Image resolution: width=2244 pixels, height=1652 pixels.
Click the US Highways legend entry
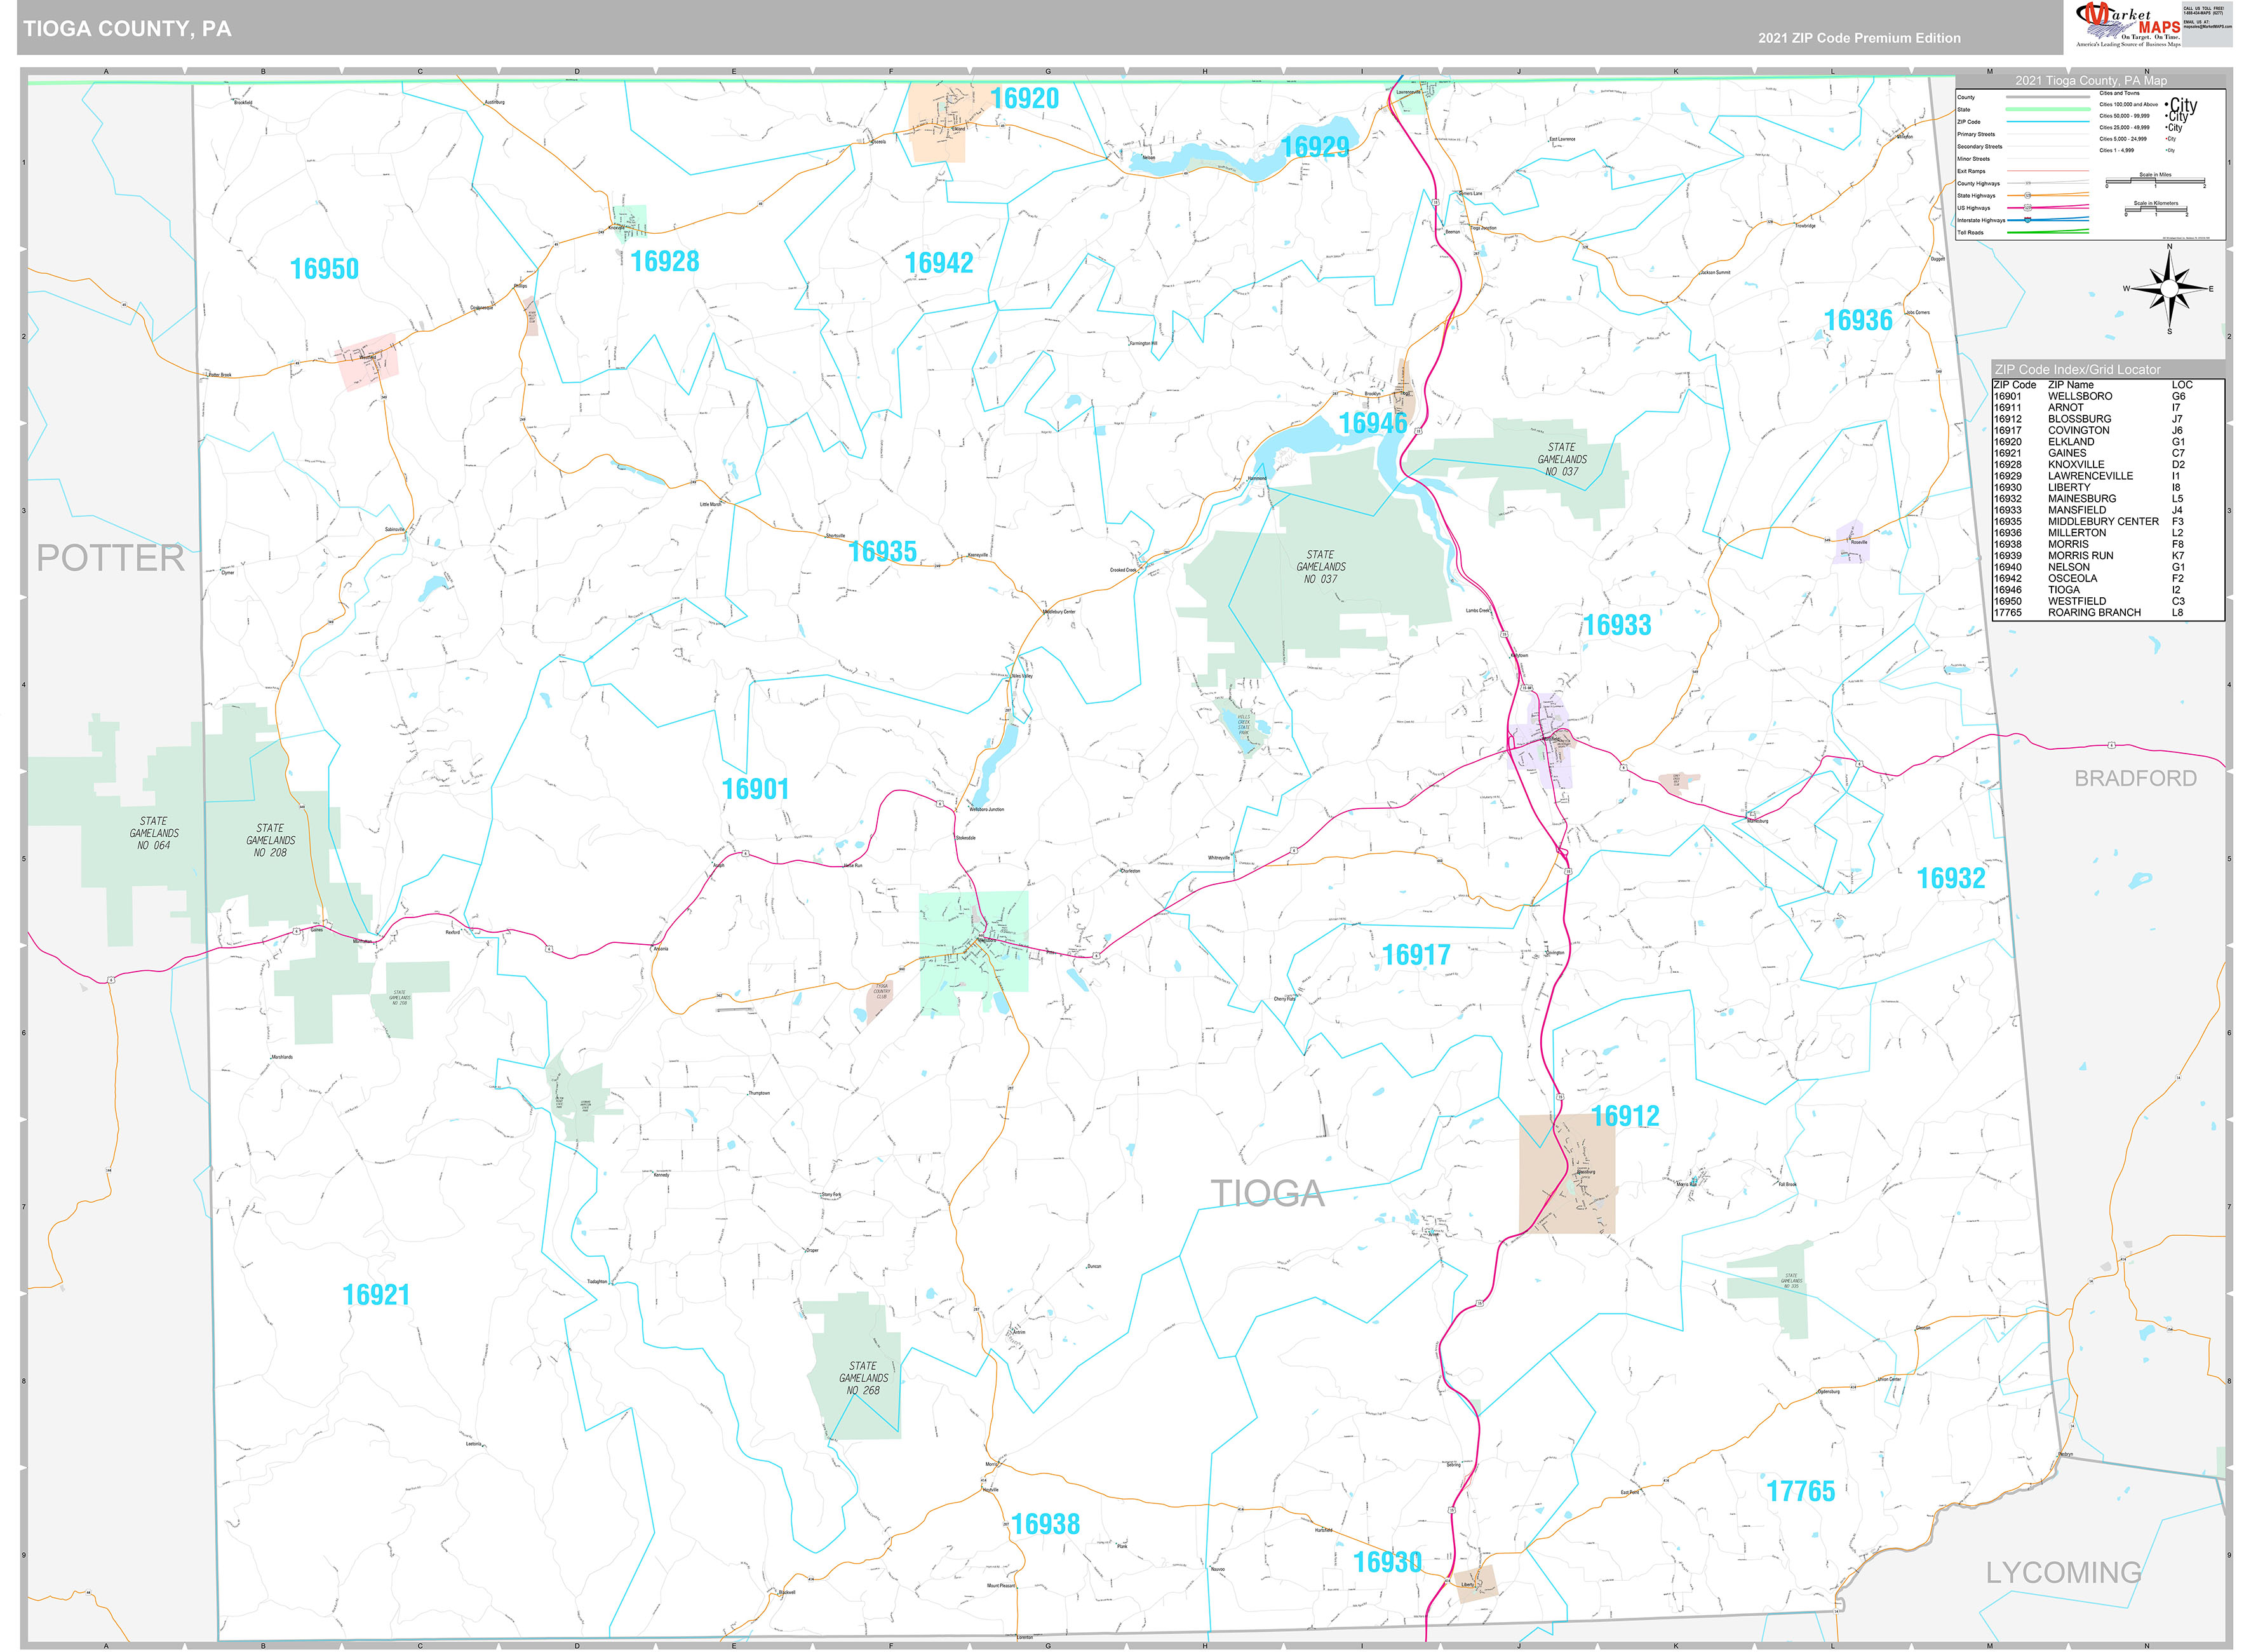(x=2023, y=208)
